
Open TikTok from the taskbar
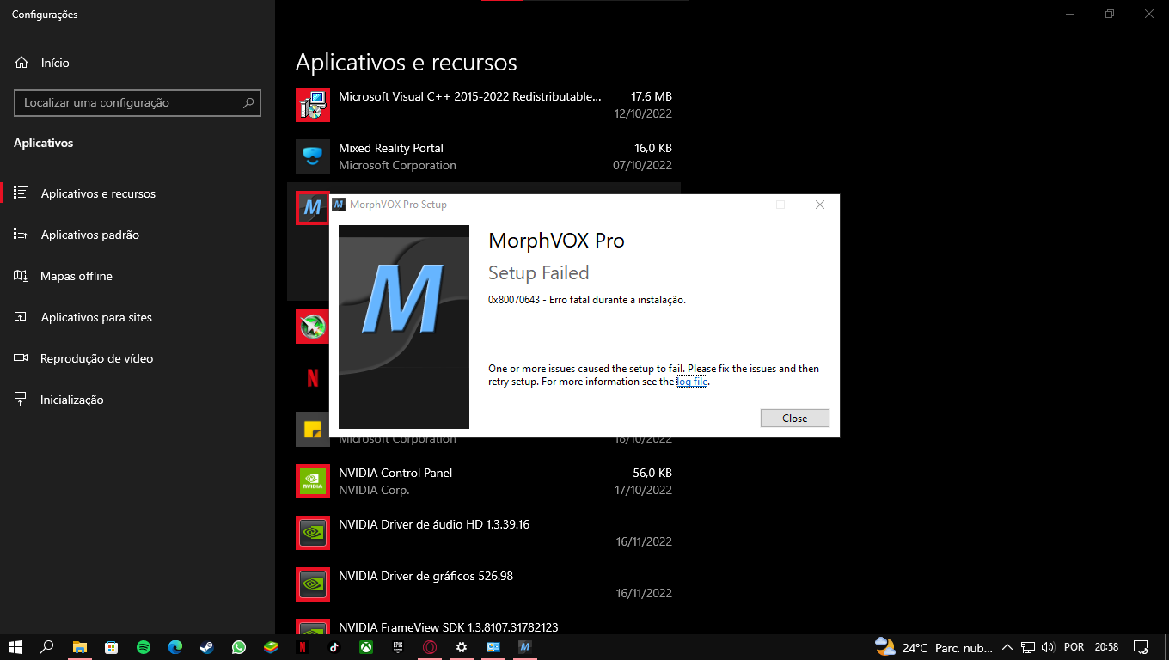(334, 647)
